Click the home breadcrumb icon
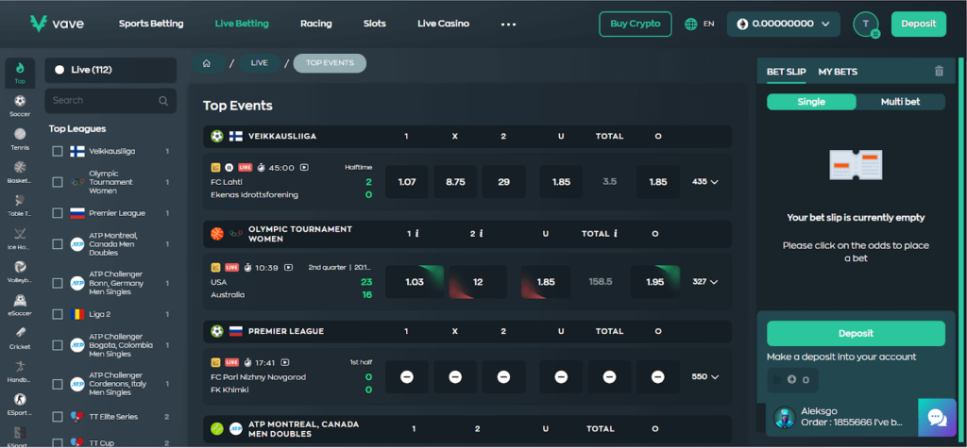967x448 pixels. point(207,63)
